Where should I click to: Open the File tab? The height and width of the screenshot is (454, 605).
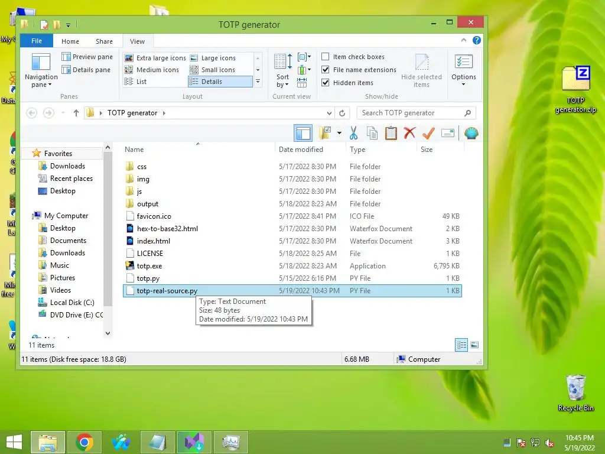click(37, 41)
